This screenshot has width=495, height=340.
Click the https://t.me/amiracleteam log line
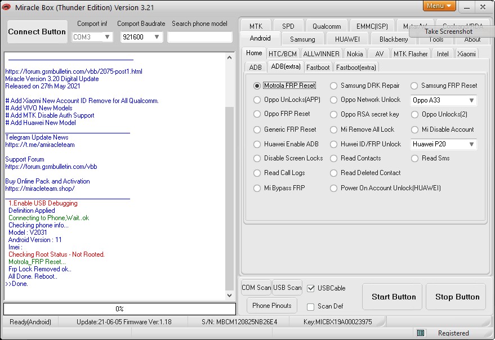pos(40,145)
